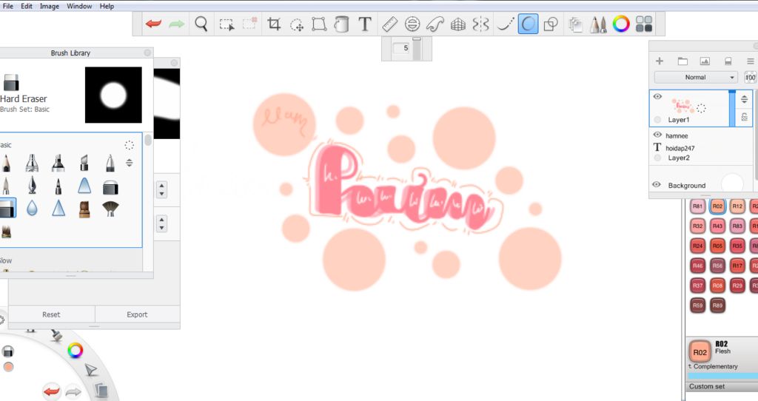Choose the Blur waterdrop brush
The image size is (758, 401).
point(32,208)
